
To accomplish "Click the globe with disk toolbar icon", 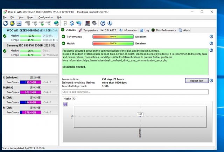I will point(57,23).
